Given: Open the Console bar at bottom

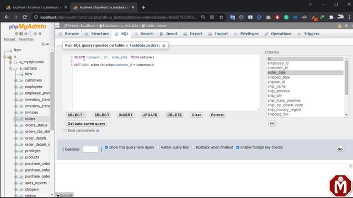Looking at the screenshot, I should [x=65, y=196].
